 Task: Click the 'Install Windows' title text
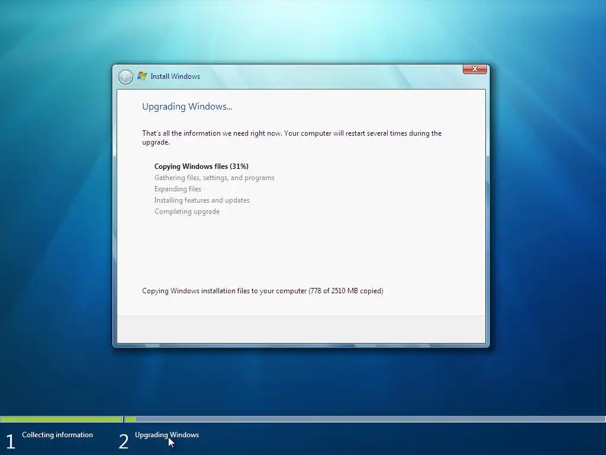175,76
